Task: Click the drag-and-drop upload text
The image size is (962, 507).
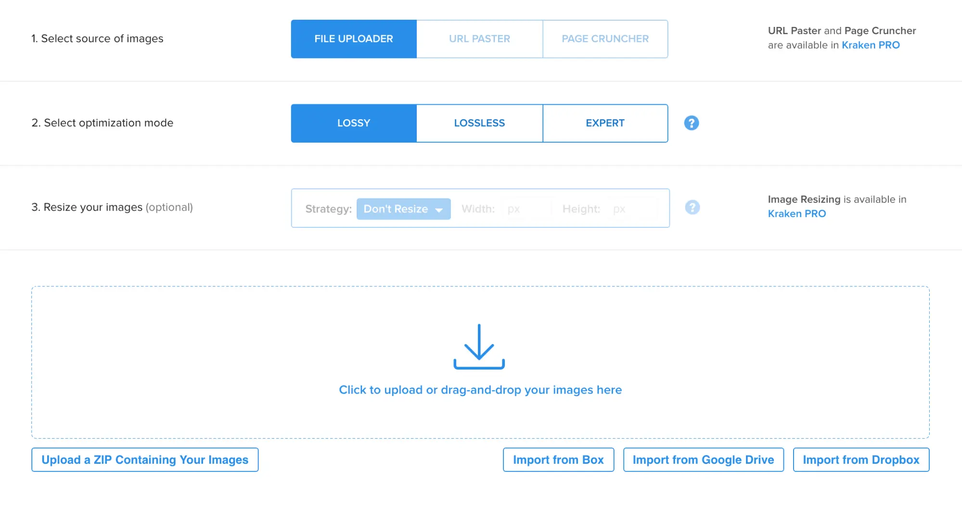Action: coord(480,390)
